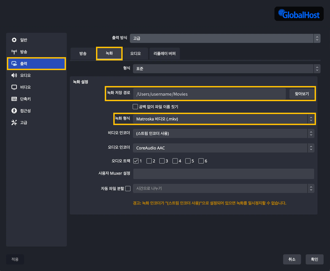Screen dimensions: 330x271
Task: Click the wrench tools icon for 고급
Action: (x=14, y=123)
